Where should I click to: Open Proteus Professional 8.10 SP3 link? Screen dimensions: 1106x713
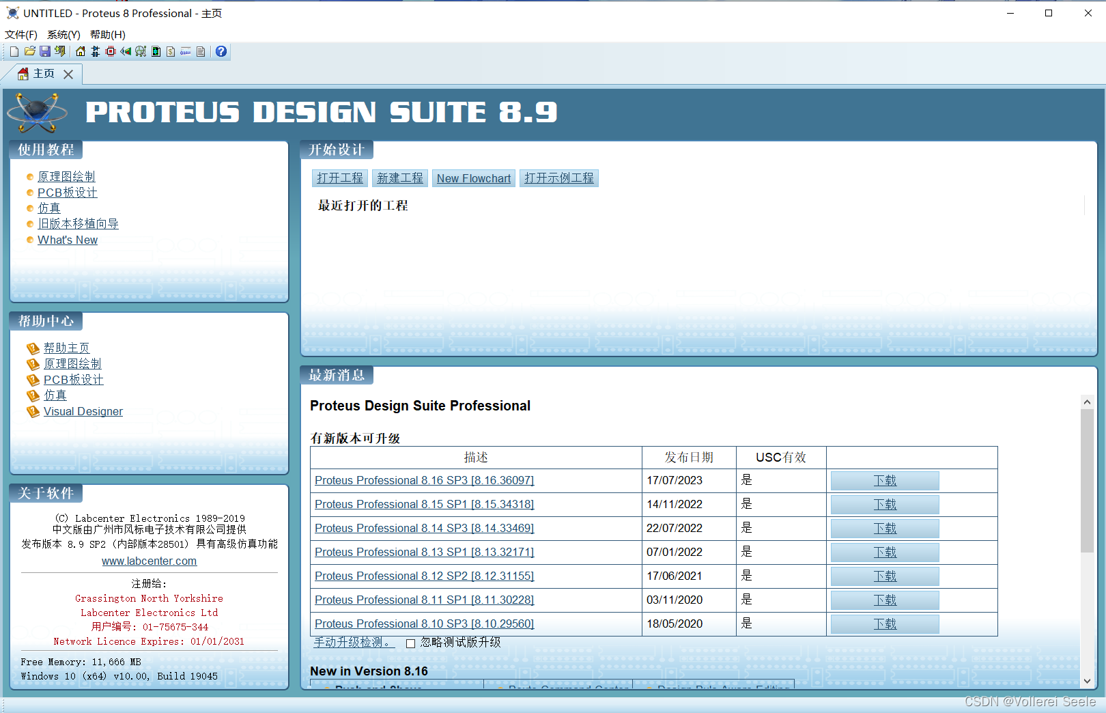coord(424,624)
